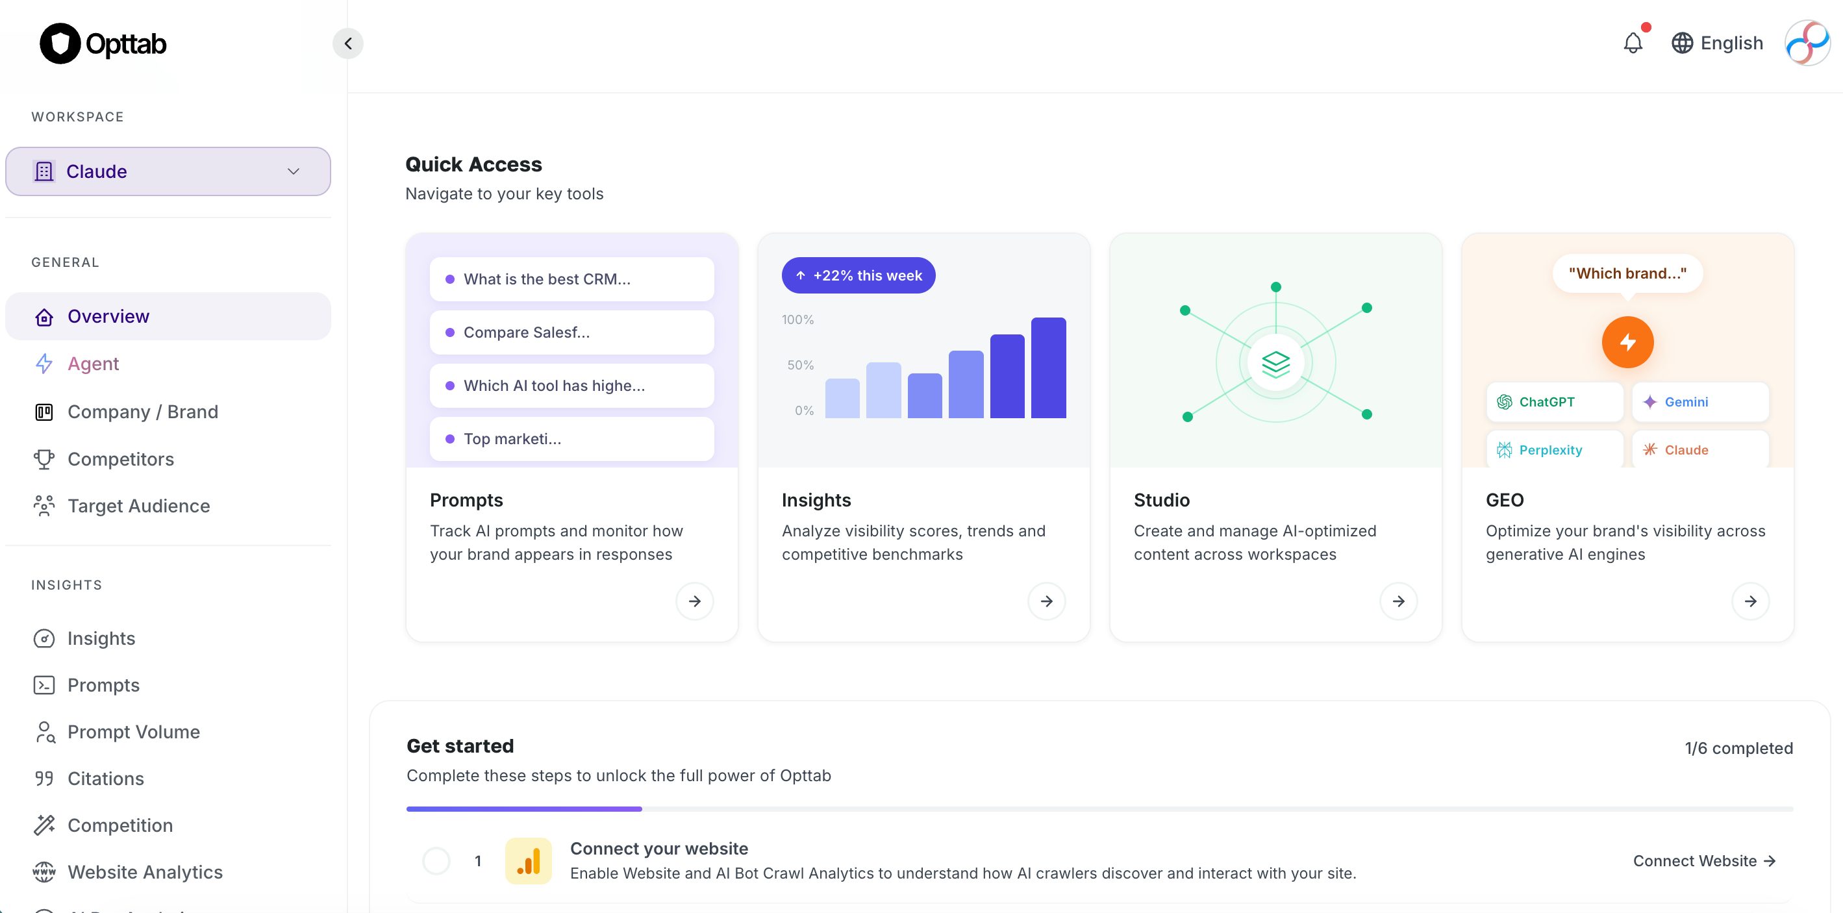This screenshot has height=913, width=1843.
Task: Click the Google Analytics chart icon
Action: point(528,861)
